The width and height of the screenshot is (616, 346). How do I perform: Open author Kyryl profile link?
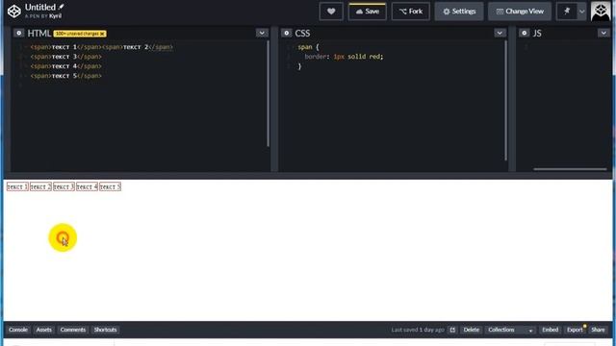(56, 16)
